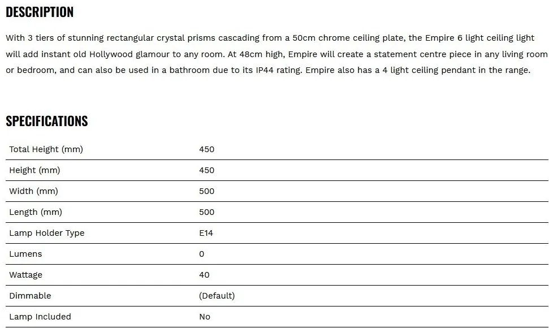Select the (Default) dimmable value
This screenshot has width=549, height=328.
coord(217,296)
